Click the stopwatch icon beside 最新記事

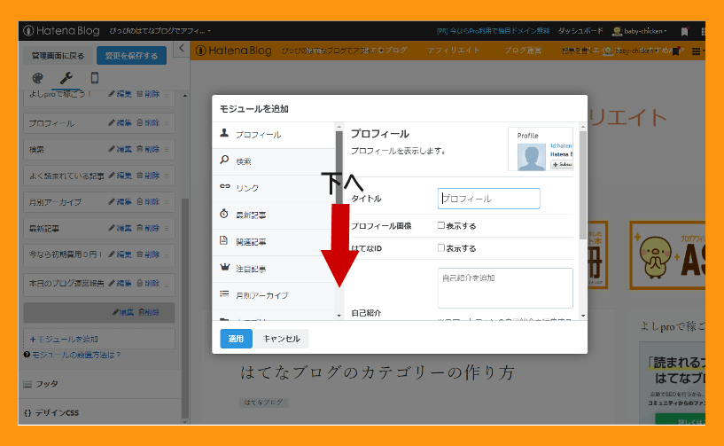(x=224, y=214)
